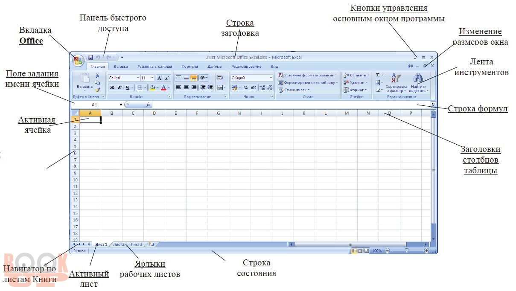Align cell text to the right

[194, 87]
